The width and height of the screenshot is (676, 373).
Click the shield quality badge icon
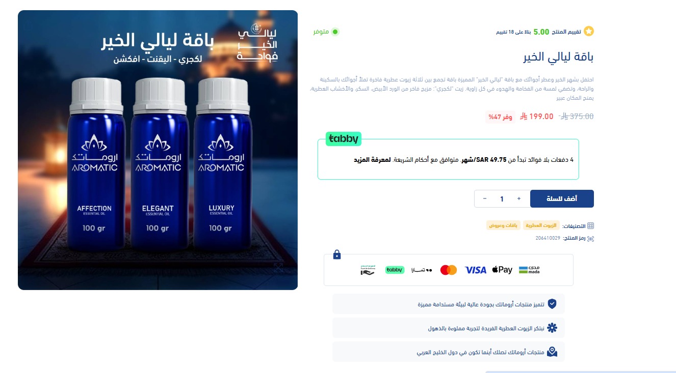point(552,304)
